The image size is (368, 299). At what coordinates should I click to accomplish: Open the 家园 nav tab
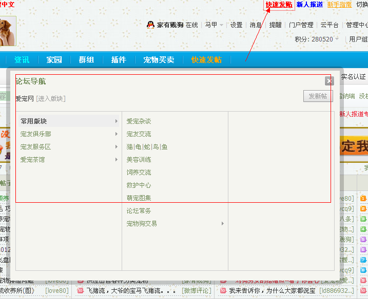54,60
